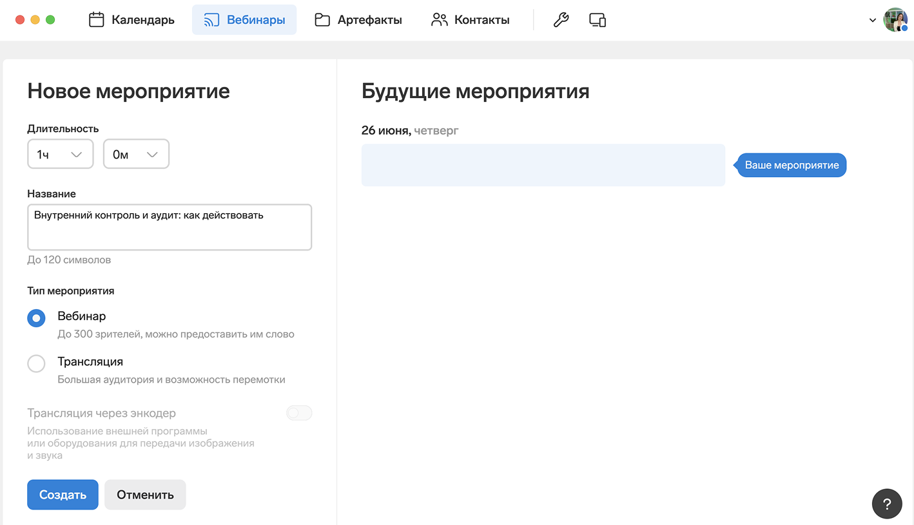Viewport: 914px width, 525px height.
Task: Open the devices screen icon
Action: tap(598, 20)
